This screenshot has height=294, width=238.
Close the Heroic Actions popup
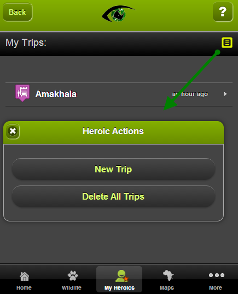pyautogui.click(x=13, y=131)
